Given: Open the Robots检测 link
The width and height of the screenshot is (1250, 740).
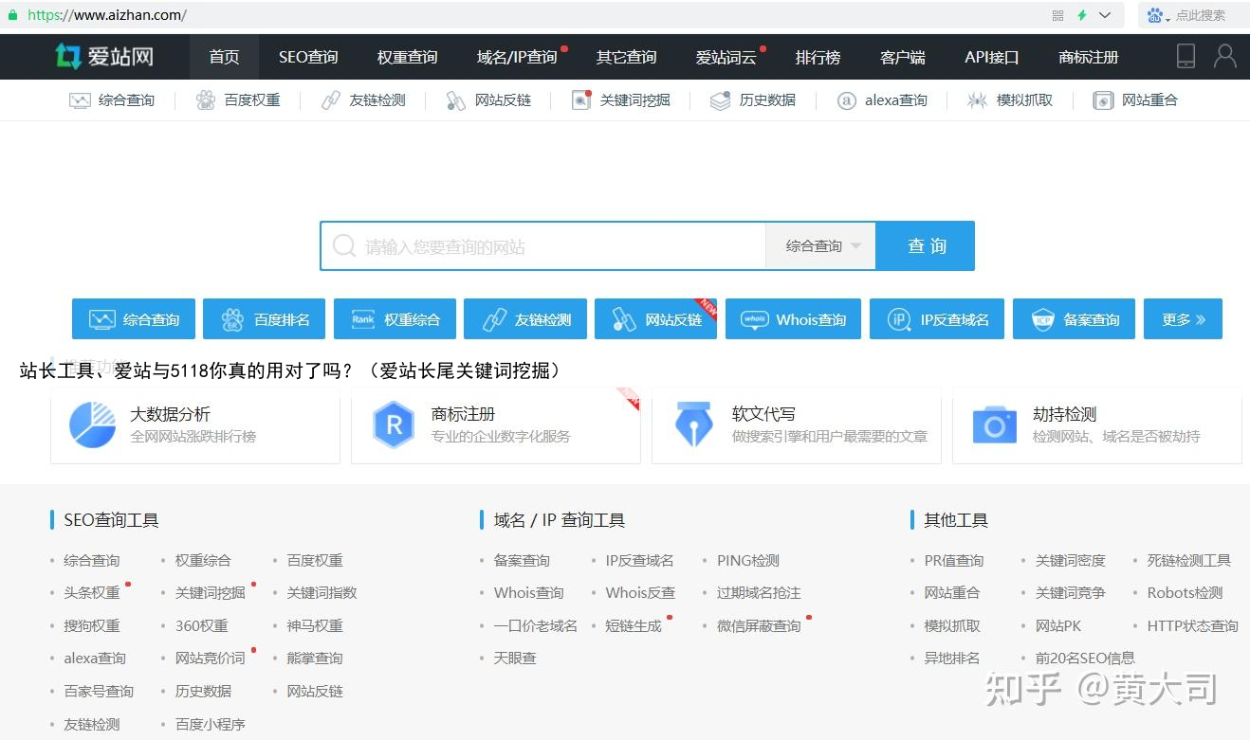Looking at the screenshot, I should 1185,593.
